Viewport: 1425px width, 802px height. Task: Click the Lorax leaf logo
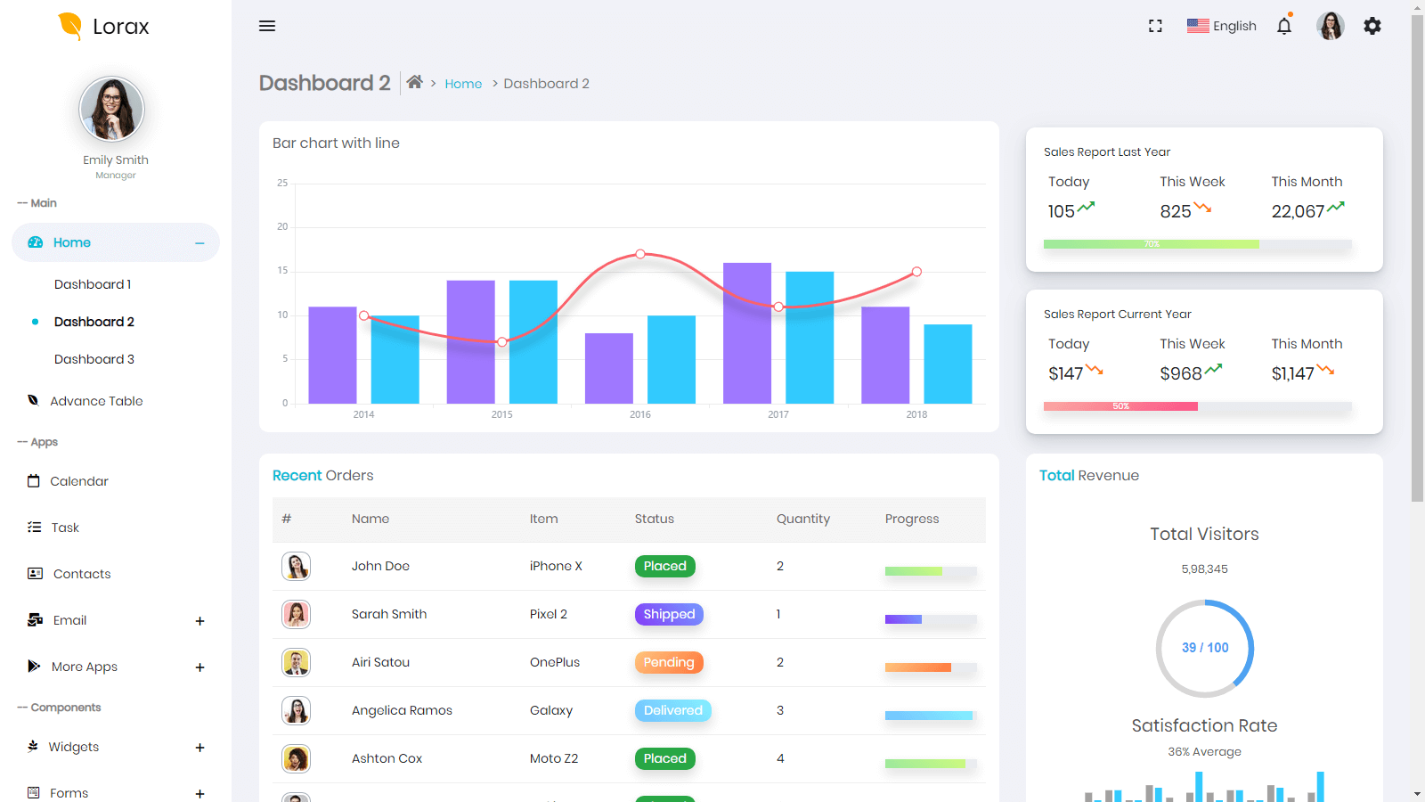pyautogui.click(x=69, y=24)
